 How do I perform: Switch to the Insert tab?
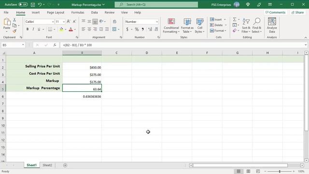(x=36, y=12)
